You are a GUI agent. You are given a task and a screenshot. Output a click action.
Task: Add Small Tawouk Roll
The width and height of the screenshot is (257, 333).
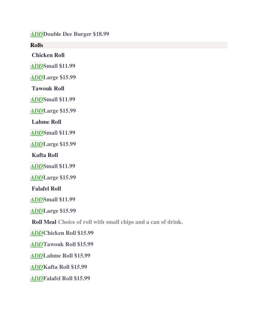(x=37, y=99)
